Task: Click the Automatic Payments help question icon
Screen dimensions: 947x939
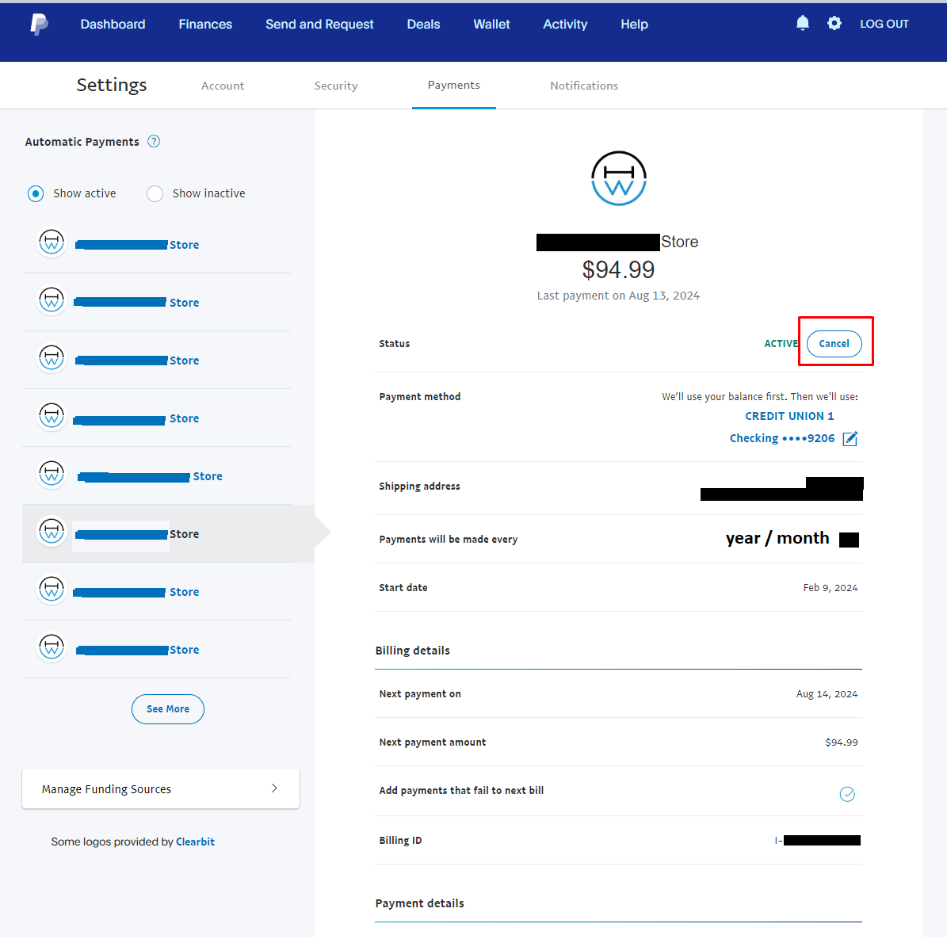Action: pyautogui.click(x=154, y=141)
